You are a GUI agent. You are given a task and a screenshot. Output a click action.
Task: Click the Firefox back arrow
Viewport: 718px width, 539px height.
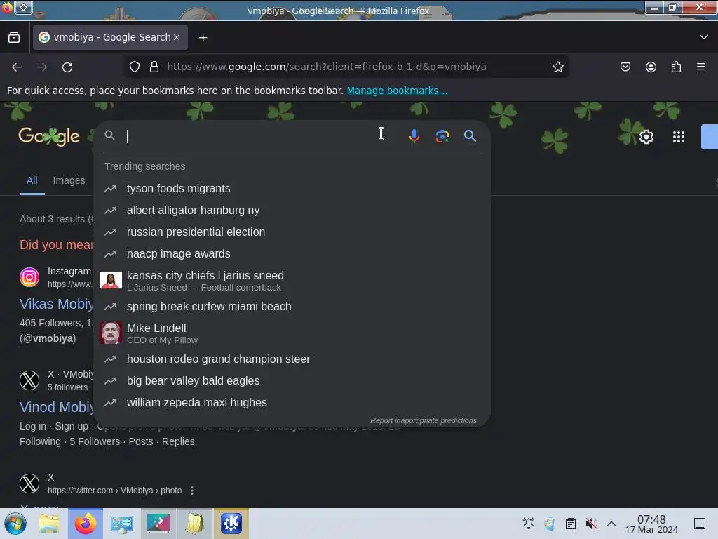point(17,67)
